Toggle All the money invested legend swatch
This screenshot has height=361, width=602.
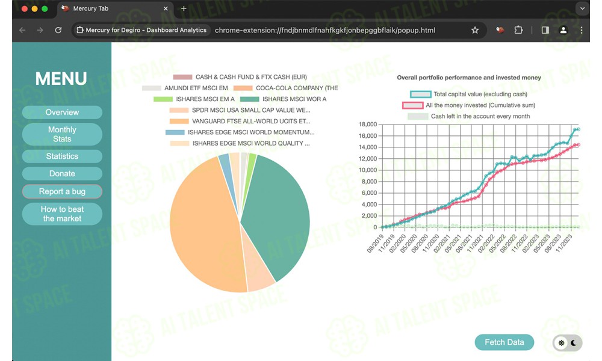click(x=413, y=105)
